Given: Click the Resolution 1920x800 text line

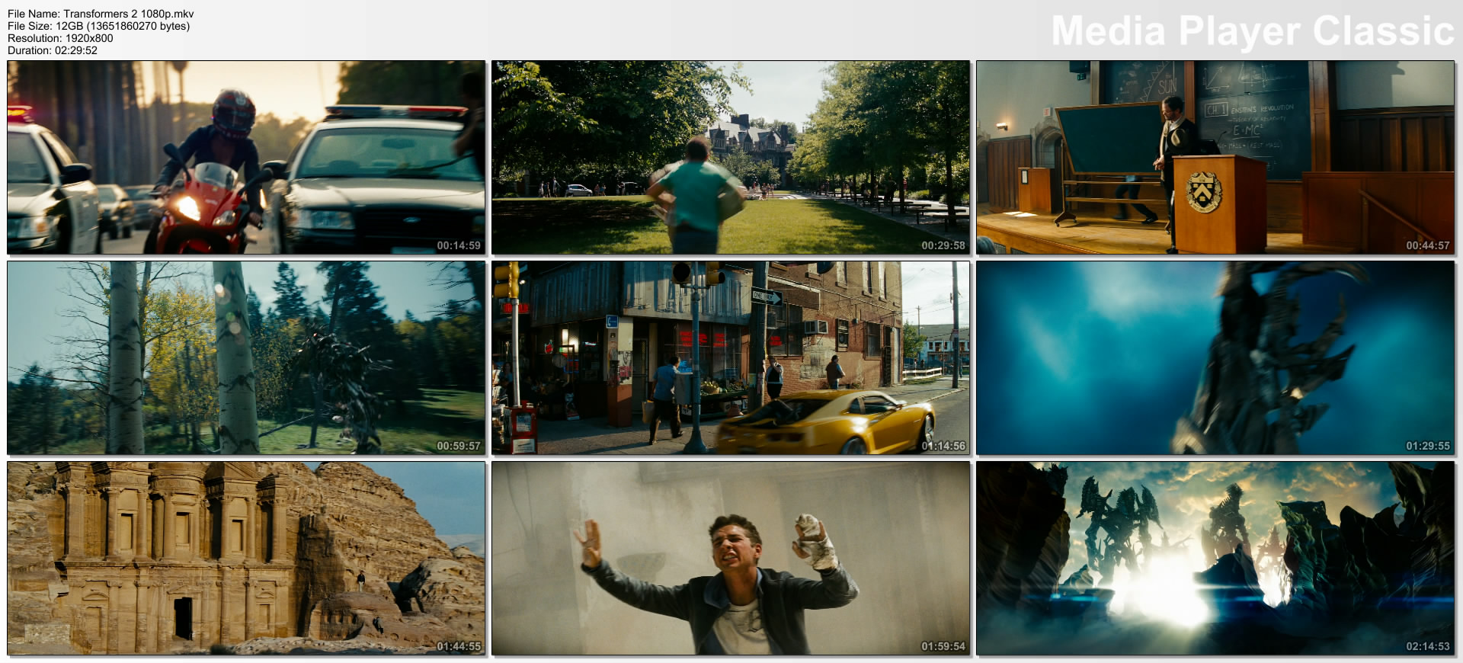Looking at the screenshot, I should 60,38.
